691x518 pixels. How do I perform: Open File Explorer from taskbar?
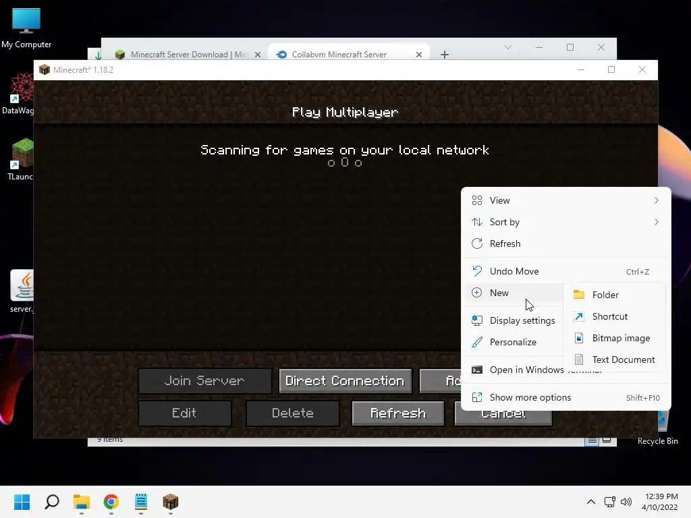[82, 502]
